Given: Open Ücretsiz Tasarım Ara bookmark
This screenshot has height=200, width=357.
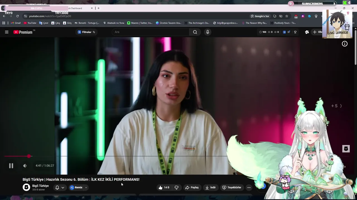Looking at the screenshot, I should (x=169, y=23).
